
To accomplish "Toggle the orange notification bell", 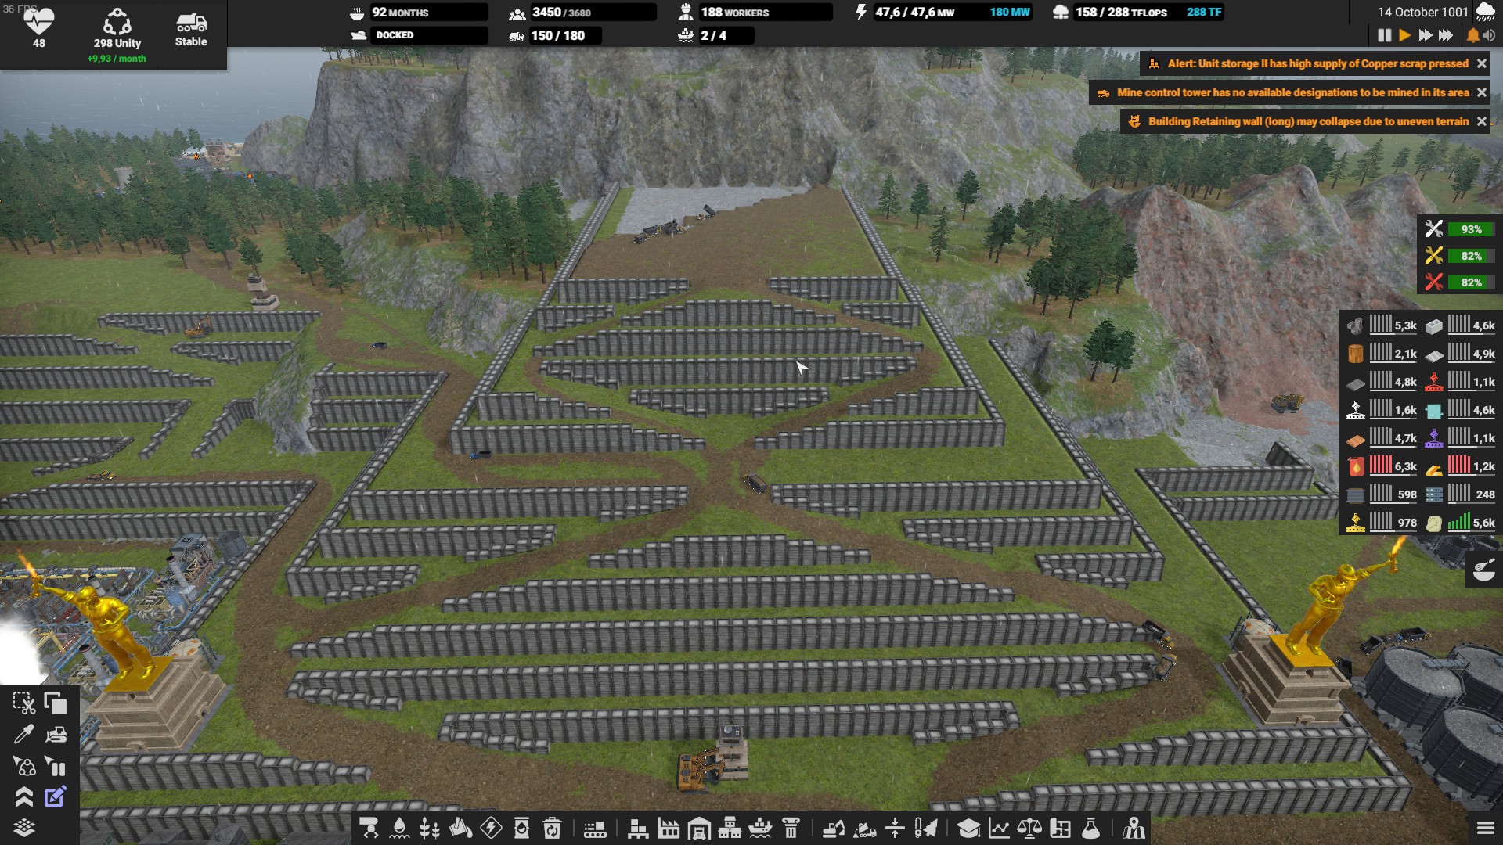I will click(1472, 35).
